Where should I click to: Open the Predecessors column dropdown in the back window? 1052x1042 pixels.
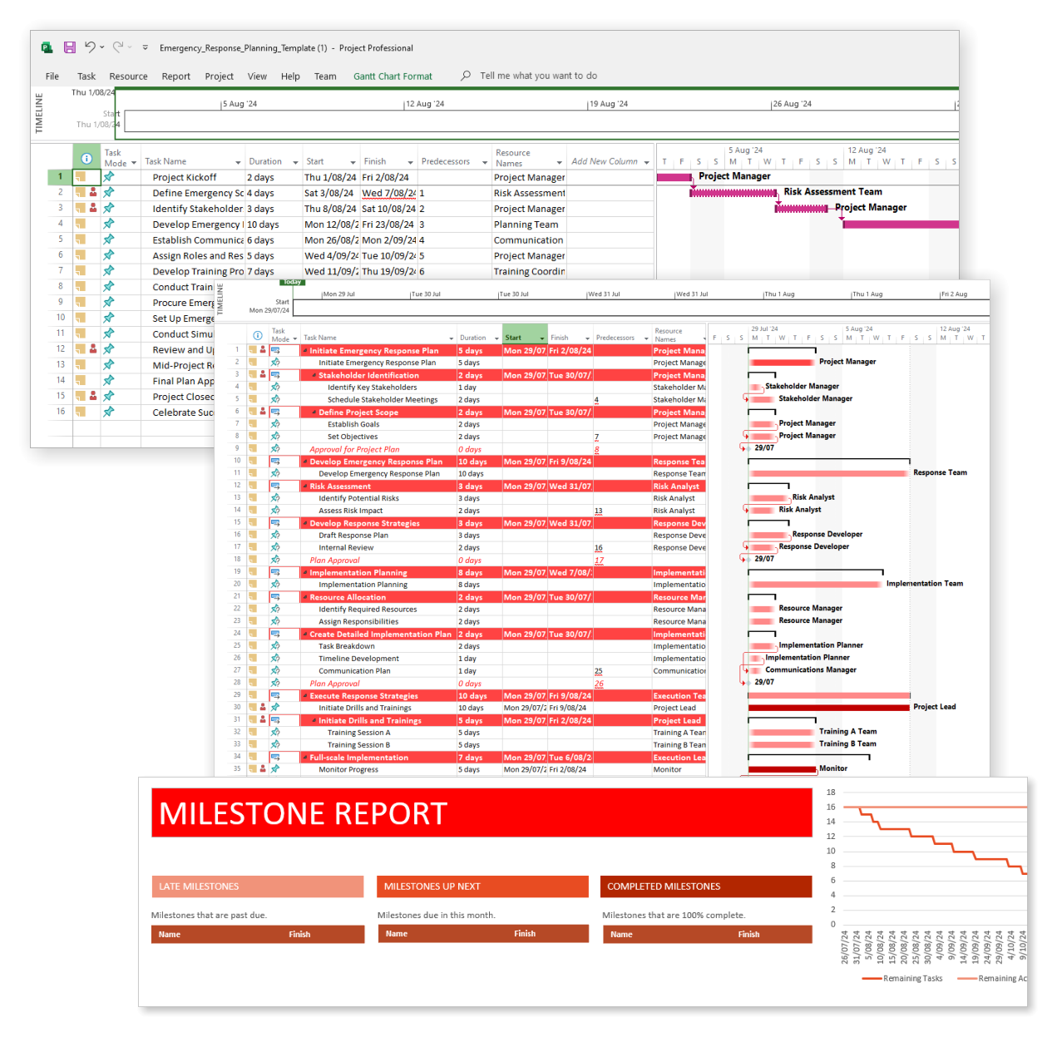point(485,162)
